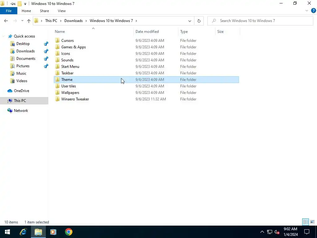The width and height of the screenshot is (317, 238).
Task: Expand the ribbon with chevron
Action: pyautogui.click(x=307, y=11)
